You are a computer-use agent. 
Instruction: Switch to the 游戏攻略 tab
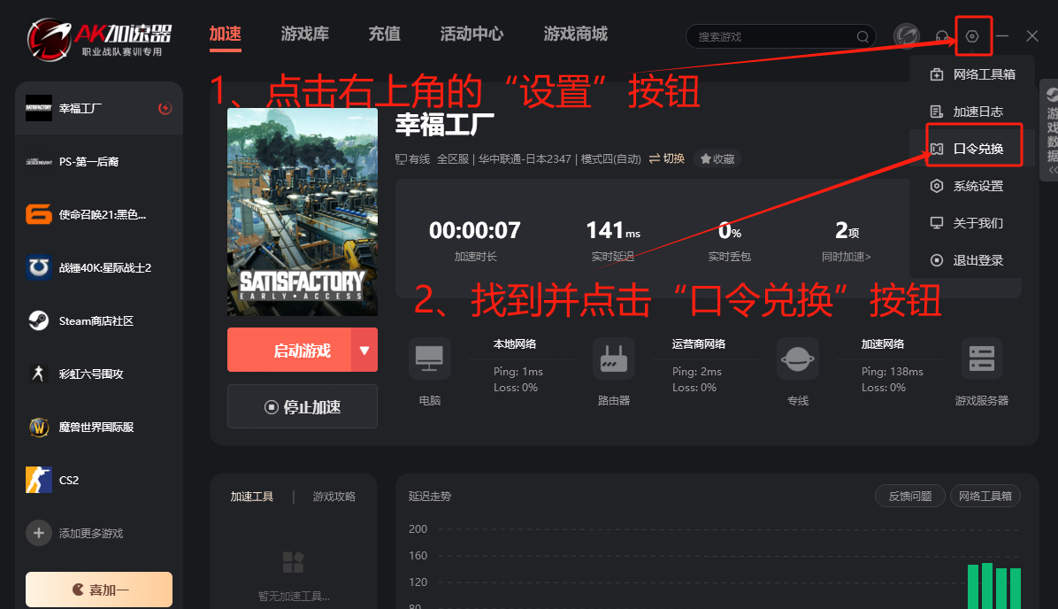[x=334, y=497]
